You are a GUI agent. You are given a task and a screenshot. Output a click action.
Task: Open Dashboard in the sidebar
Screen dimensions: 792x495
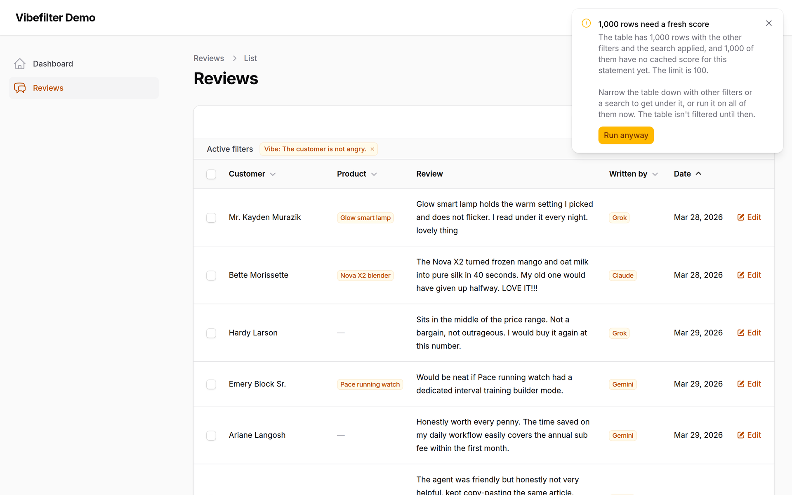click(x=84, y=64)
